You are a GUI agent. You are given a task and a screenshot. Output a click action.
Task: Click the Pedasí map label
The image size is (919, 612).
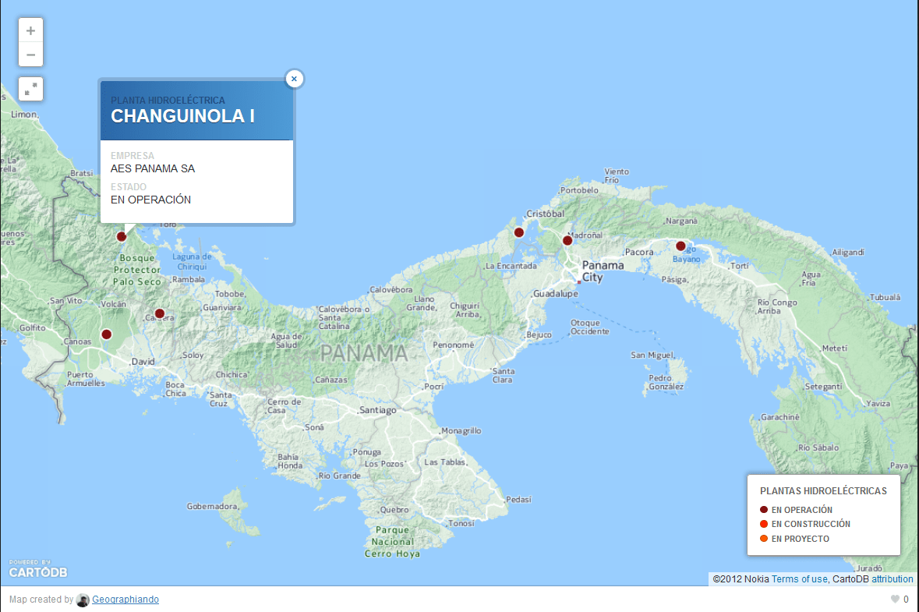[518, 500]
